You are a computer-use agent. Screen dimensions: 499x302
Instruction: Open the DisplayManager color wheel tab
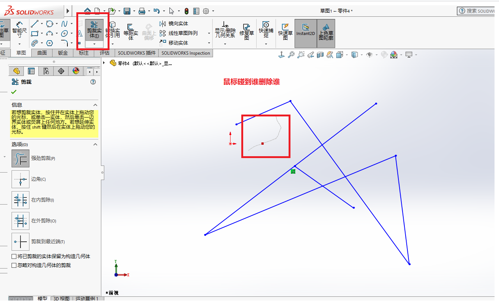[76, 71]
